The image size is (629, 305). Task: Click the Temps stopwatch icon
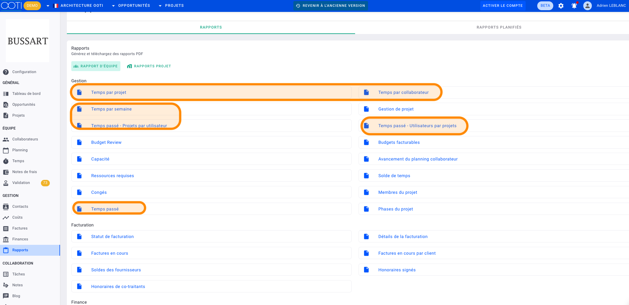pyautogui.click(x=6, y=161)
